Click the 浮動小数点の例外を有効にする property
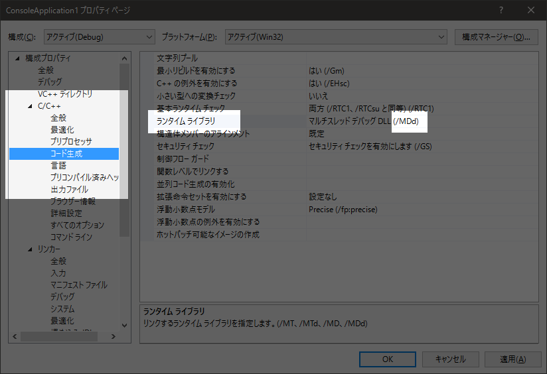 208,221
